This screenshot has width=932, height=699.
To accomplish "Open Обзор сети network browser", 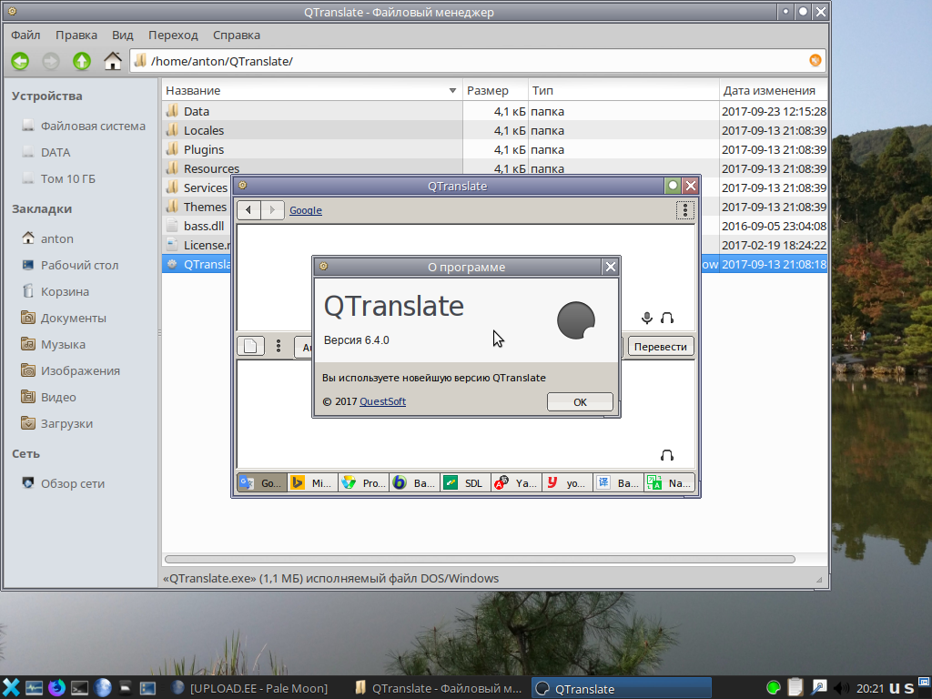I will tap(73, 483).
